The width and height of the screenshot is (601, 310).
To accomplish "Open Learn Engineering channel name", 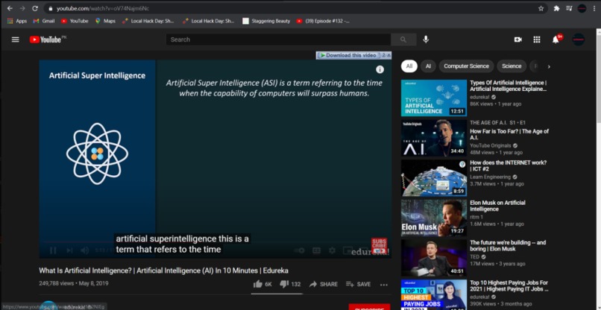I will pos(490,177).
